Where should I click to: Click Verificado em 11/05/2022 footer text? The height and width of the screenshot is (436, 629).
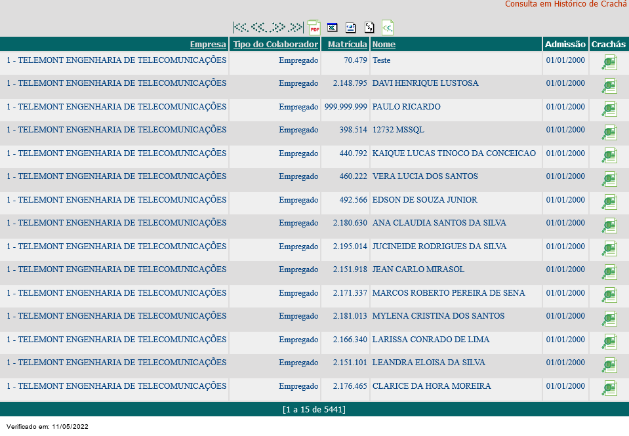click(47, 426)
